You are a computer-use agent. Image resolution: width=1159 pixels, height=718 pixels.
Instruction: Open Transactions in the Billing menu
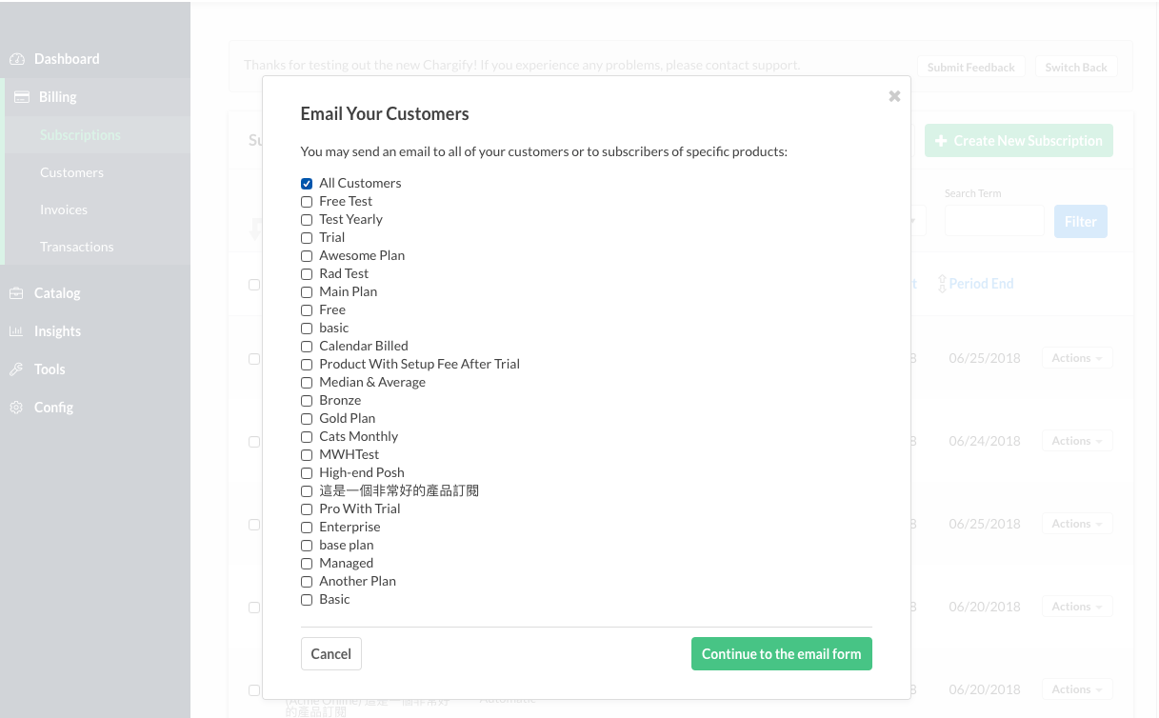coord(76,247)
